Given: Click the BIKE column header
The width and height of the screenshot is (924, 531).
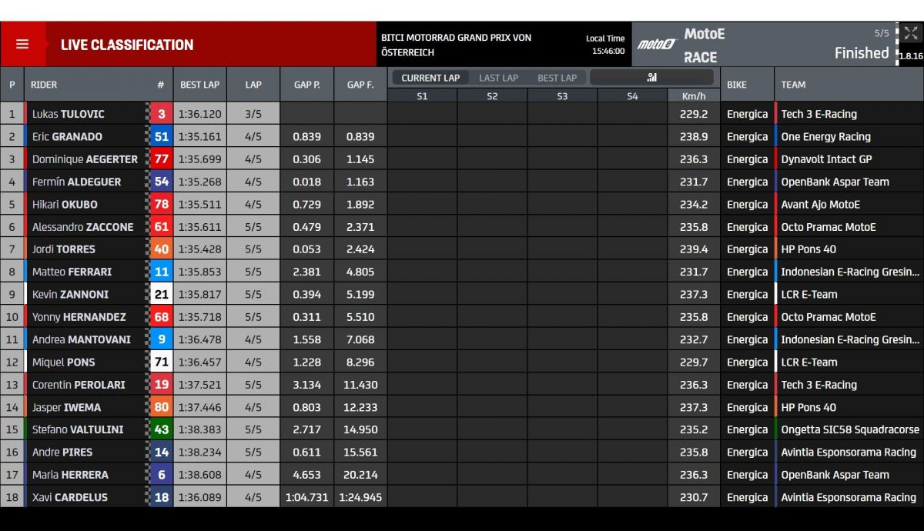Looking at the screenshot, I should click(x=737, y=85).
